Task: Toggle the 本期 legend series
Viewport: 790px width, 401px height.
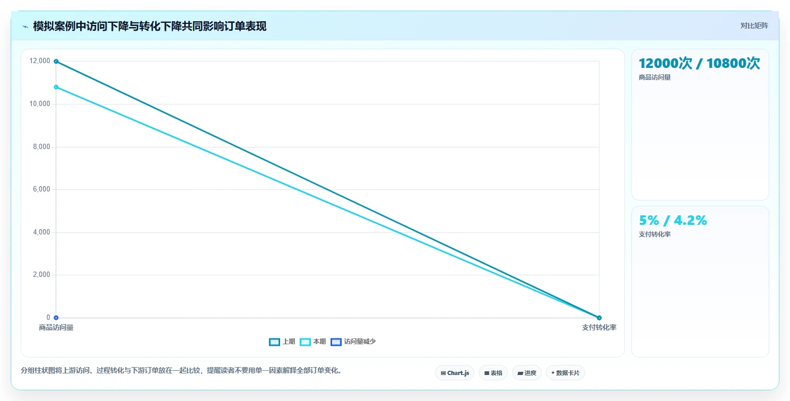Action: click(313, 342)
